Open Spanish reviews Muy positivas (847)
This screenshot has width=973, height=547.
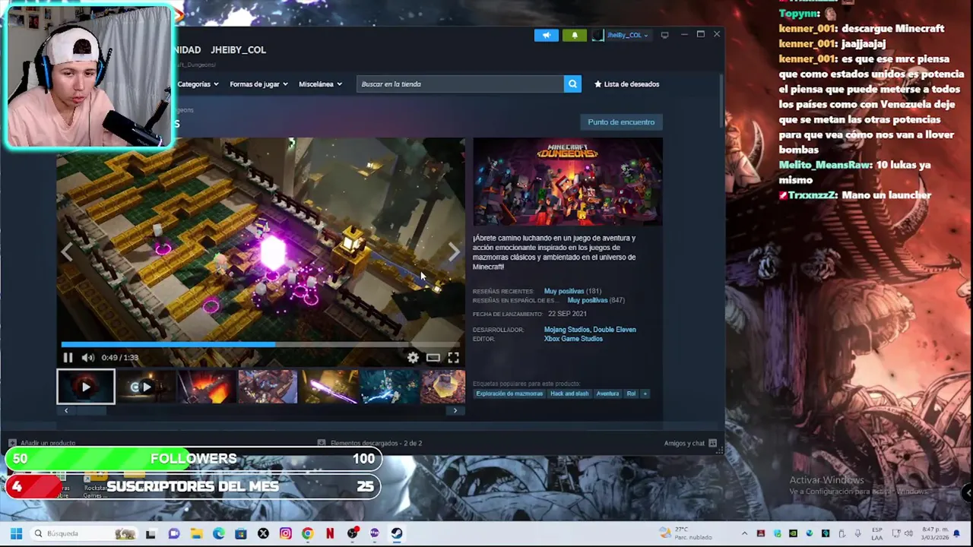(596, 300)
